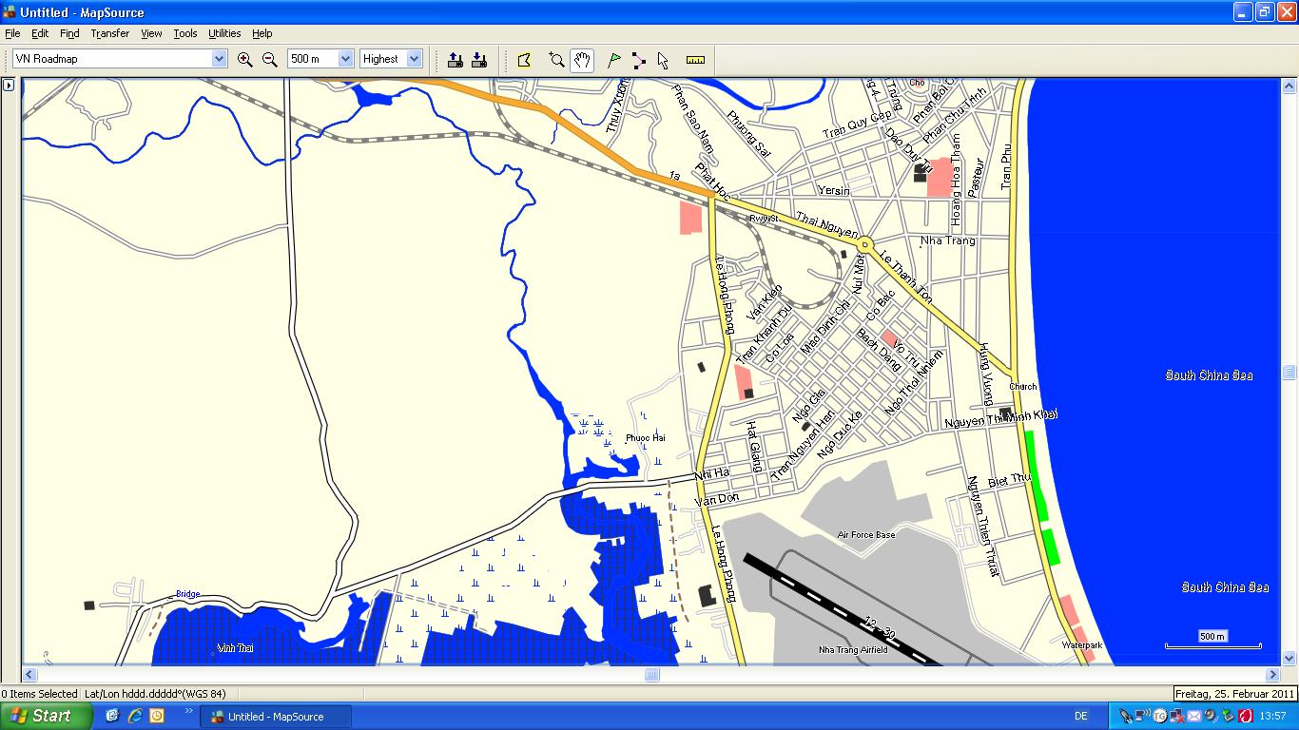Open the Transfer menu
This screenshot has height=730, width=1299.
(x=110, y=33)
